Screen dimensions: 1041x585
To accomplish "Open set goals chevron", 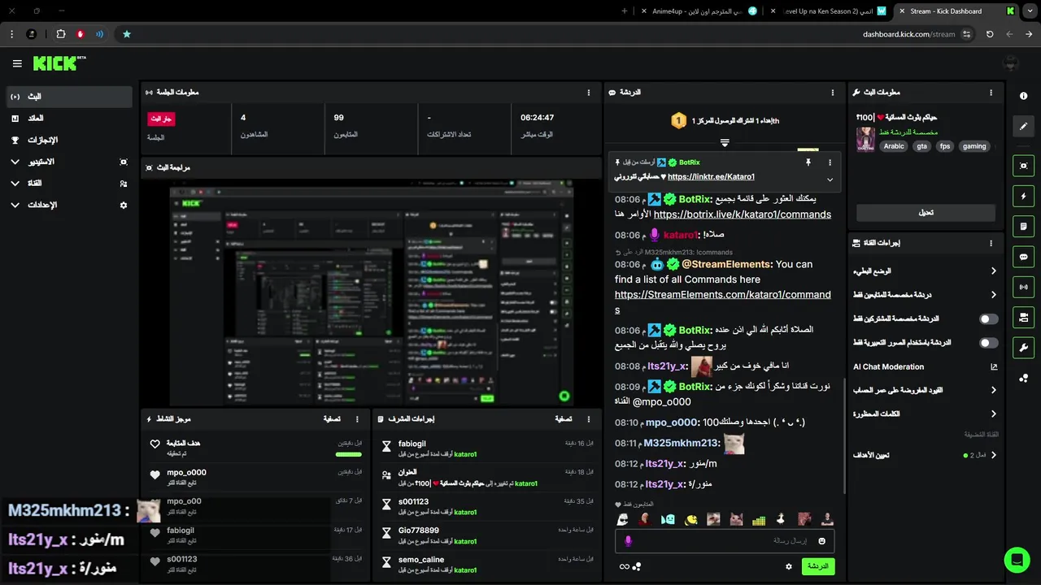I will 993,455.
